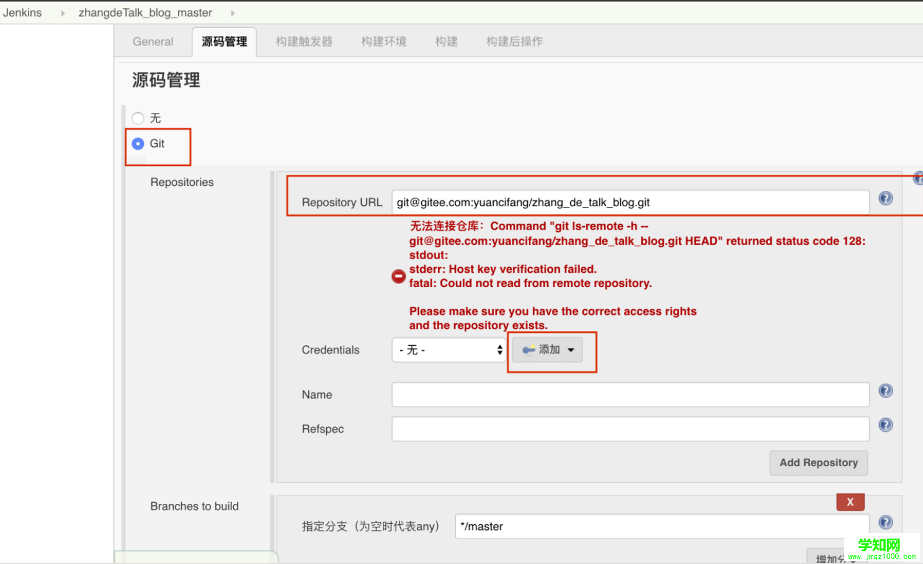This screenshot has width=923, height=564.
Task: Open the Credentials dropdown showing 无
Action: coord(450,350)
